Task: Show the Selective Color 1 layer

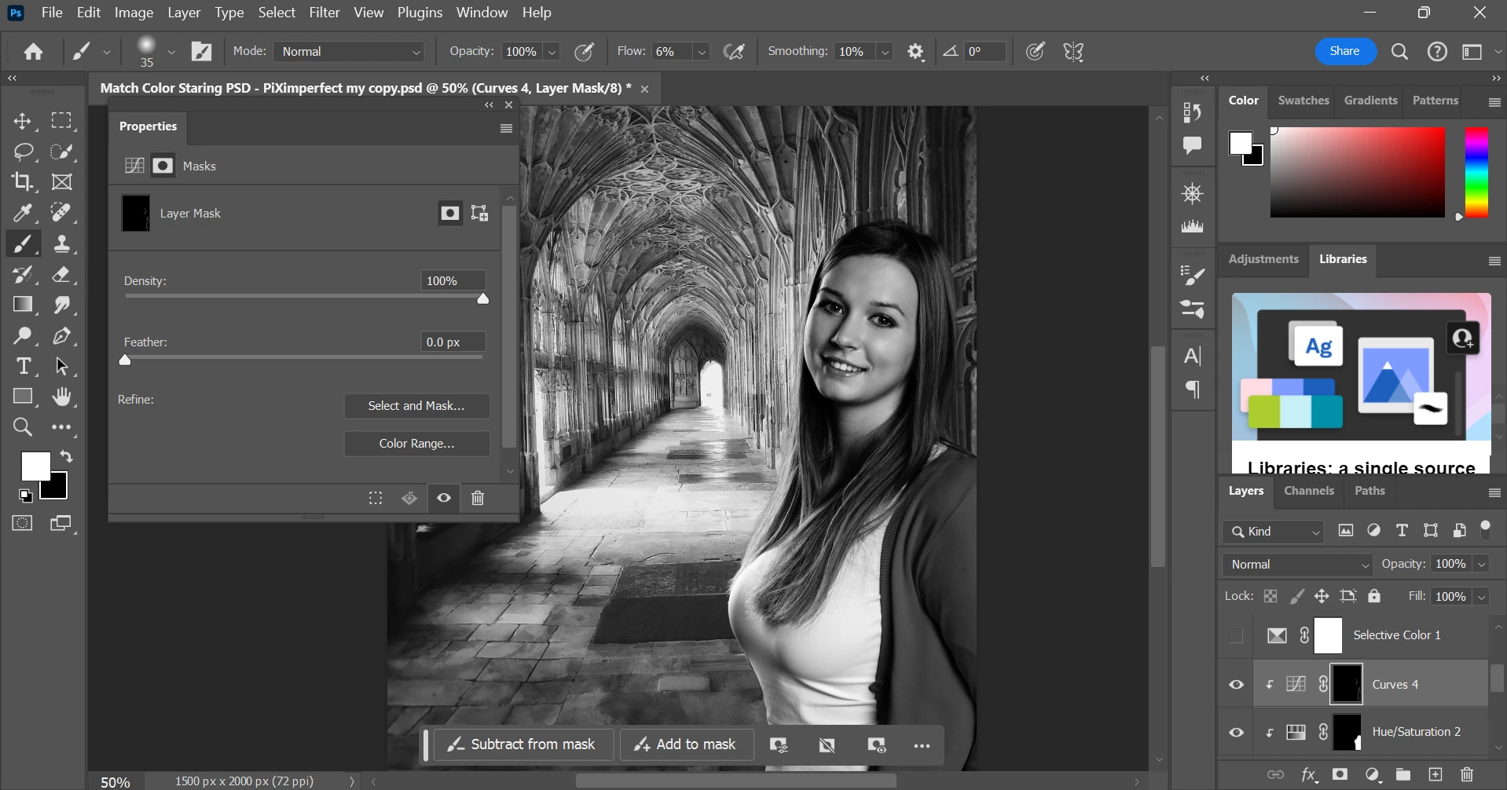Action: pos(1236,635)
